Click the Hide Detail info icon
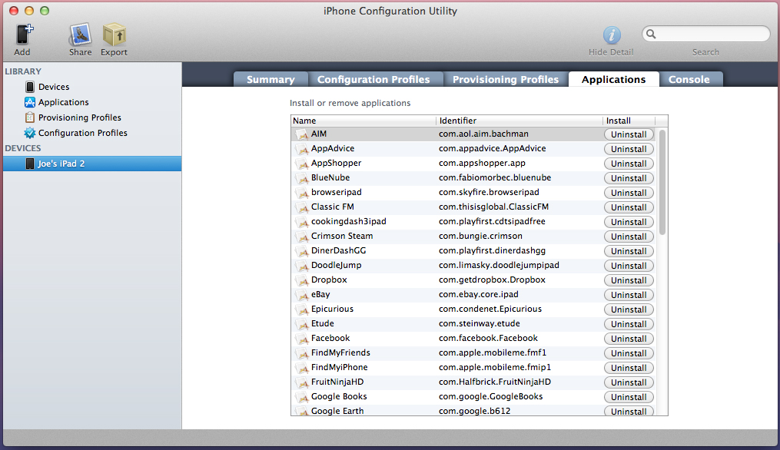This screenshot has width=780, height=450. click(612, 35)
